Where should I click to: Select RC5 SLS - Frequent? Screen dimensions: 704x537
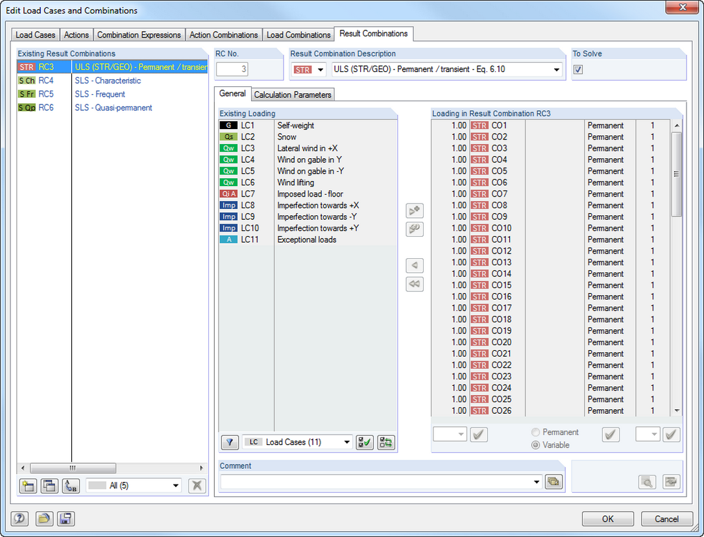tap(112, 94)
